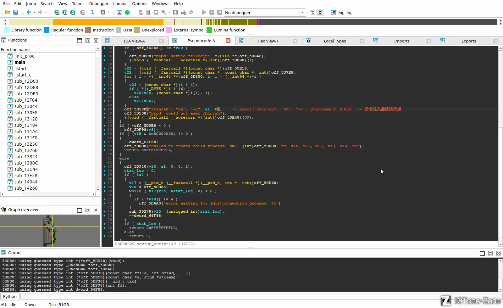Click the save database floppy icon
The height and width of the screenshot is (308, 503).
pyautogui.click(x=16, y=13)
